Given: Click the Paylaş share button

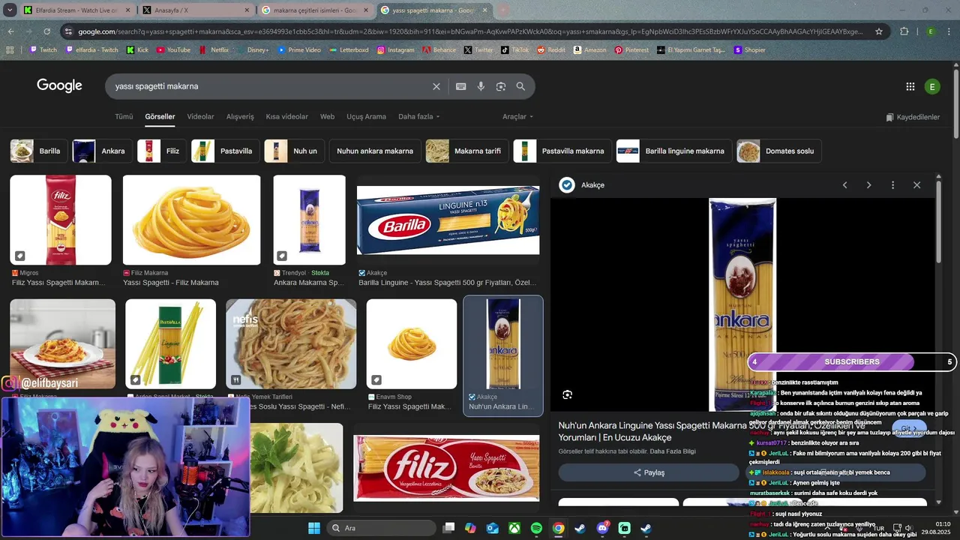Looking at the screenshot, I should pyautogui.click(x=649, y=472).
